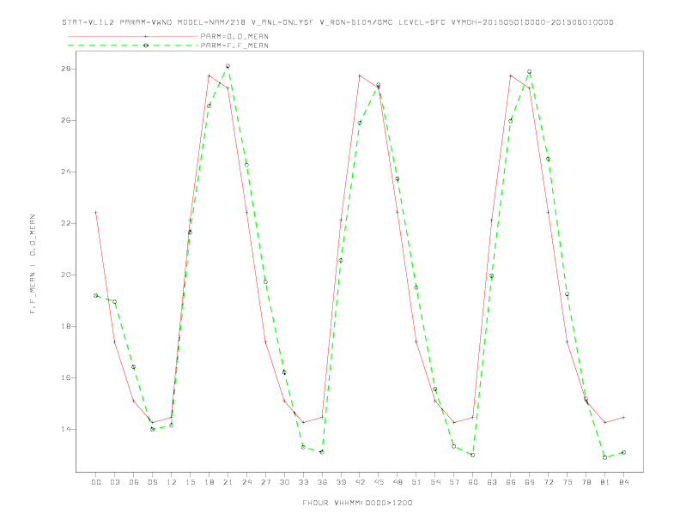
Task: Click x-axis forecast hour label 06
Action: point(134,482)
